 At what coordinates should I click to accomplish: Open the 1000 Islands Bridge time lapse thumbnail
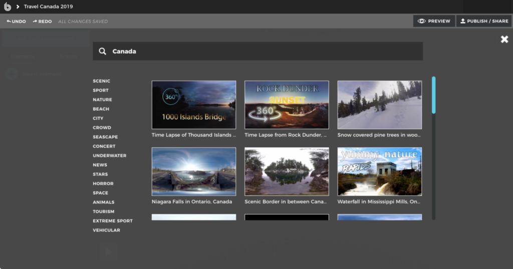pos(194,105)
